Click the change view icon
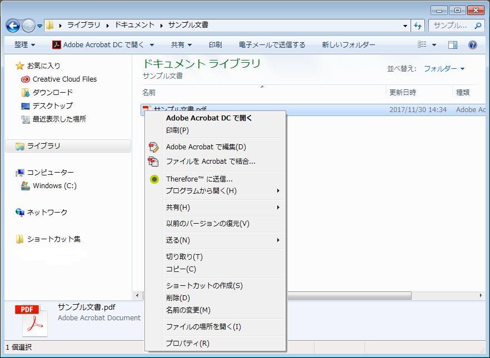This screenshot has width=490, height=358. (x=422, y=44)
